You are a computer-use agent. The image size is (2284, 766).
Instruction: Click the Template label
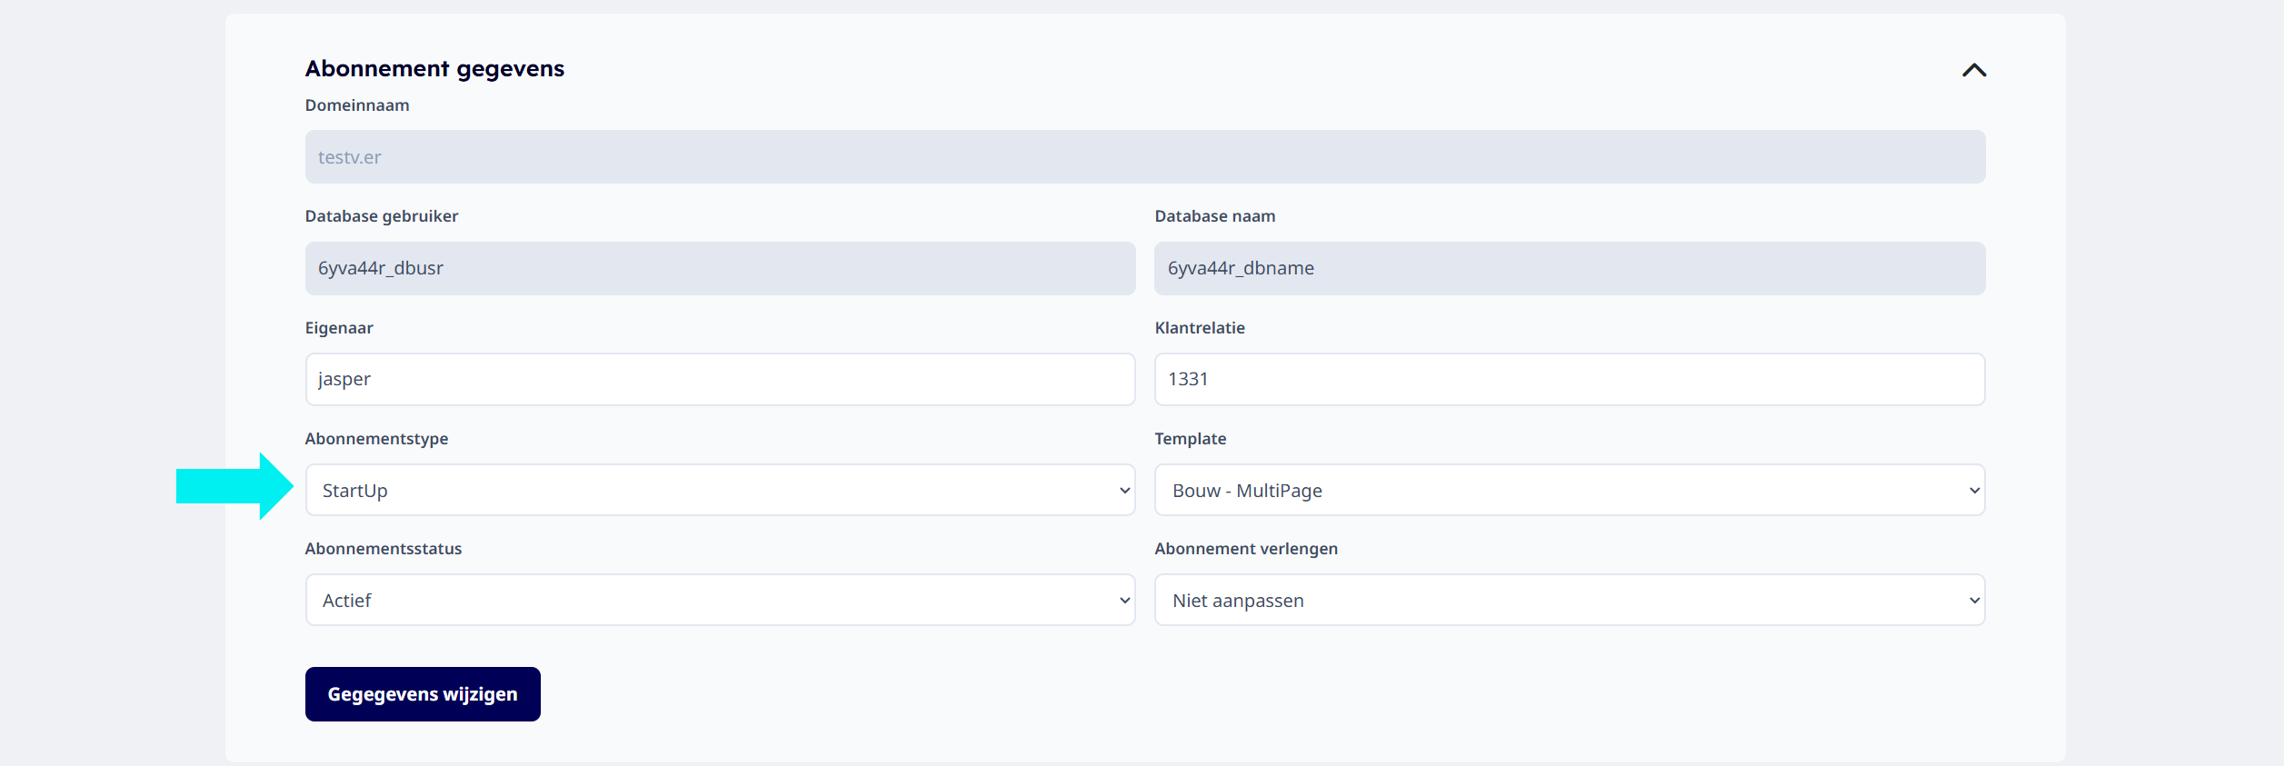(1191, 439)
